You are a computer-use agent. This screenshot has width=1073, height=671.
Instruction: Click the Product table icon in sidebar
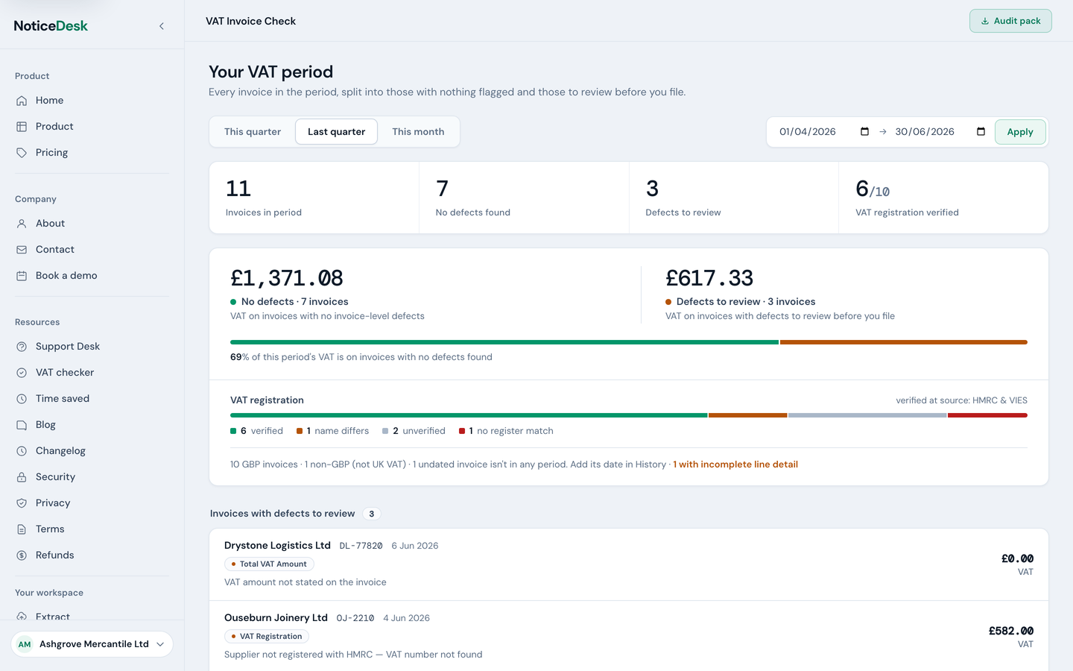(x=22, y=127)
